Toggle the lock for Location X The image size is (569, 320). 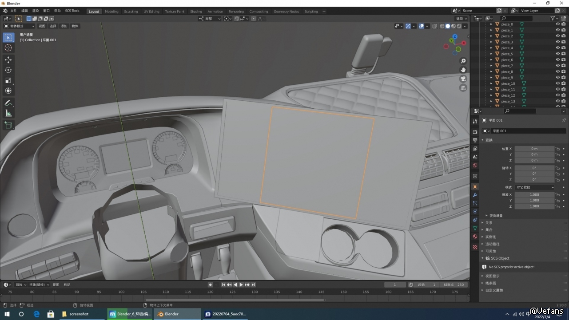tap(557, 149)
